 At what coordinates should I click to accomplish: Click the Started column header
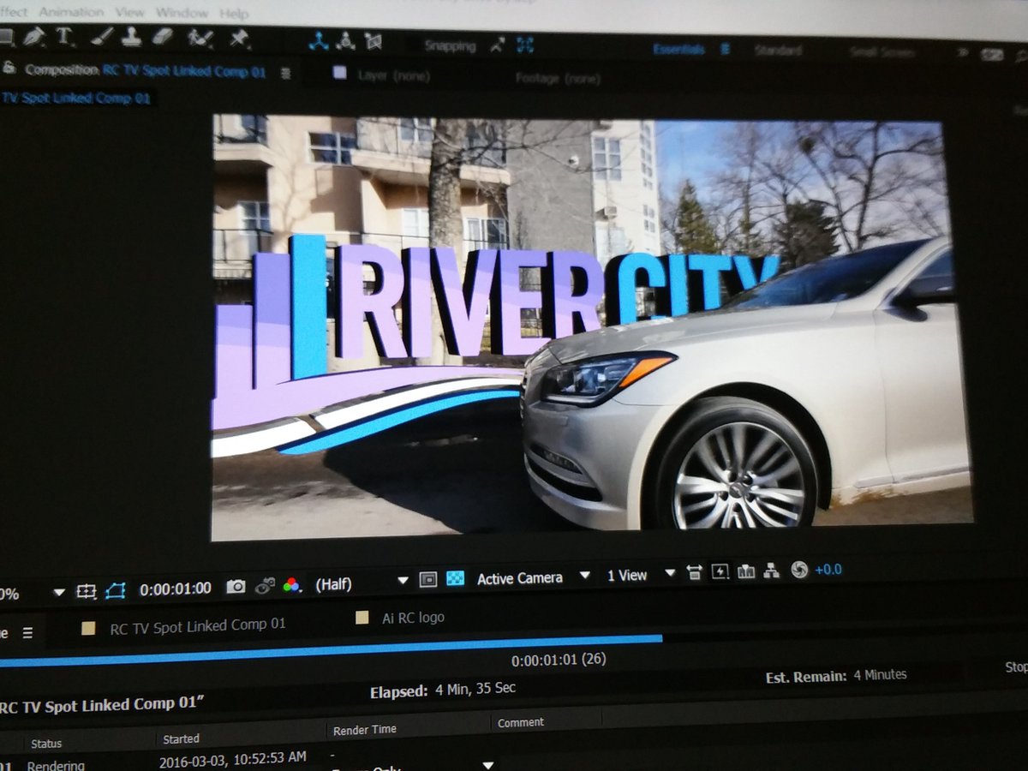pos(181,738)
